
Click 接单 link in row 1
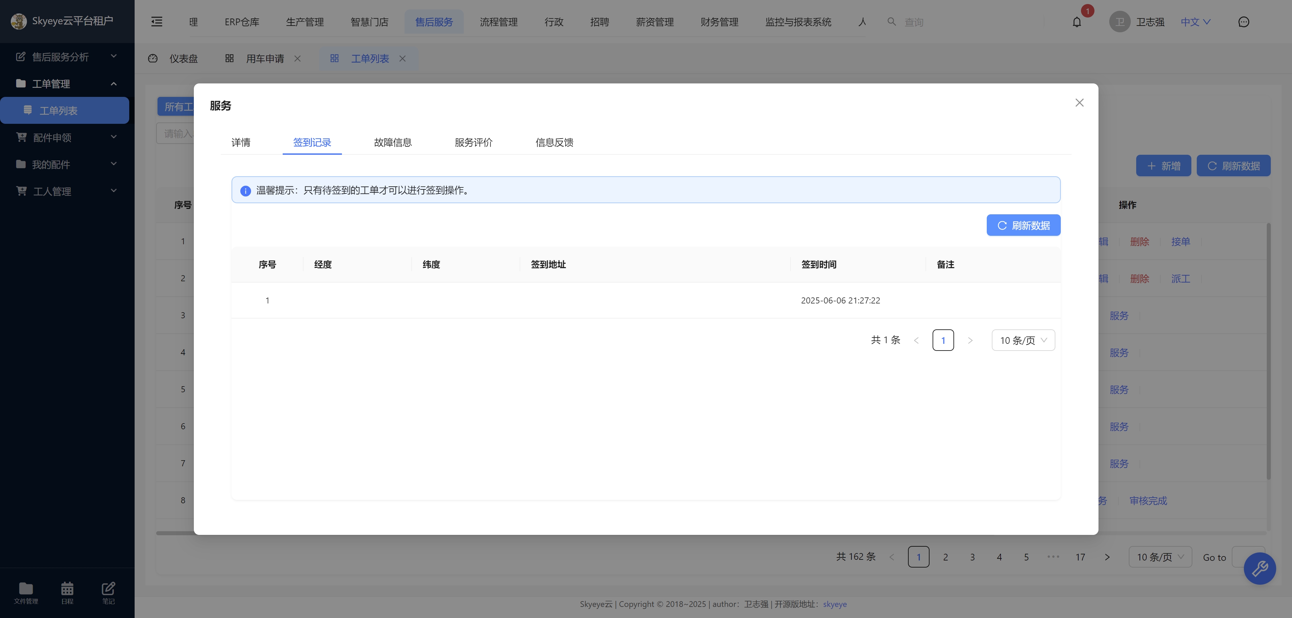(1180, 242)
